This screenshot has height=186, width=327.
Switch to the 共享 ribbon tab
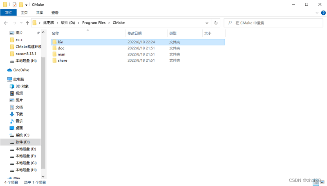pos(39,13)
